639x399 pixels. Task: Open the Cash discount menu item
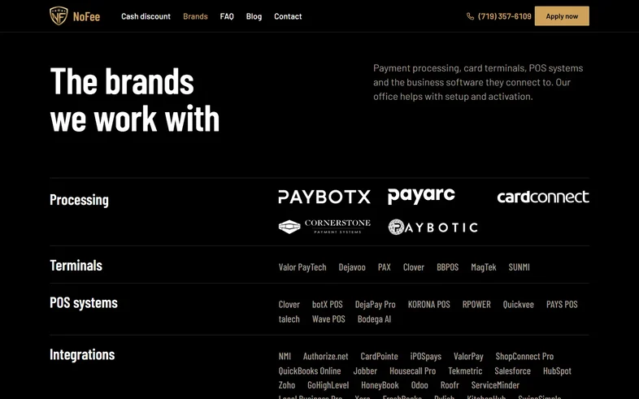[146, 16]
